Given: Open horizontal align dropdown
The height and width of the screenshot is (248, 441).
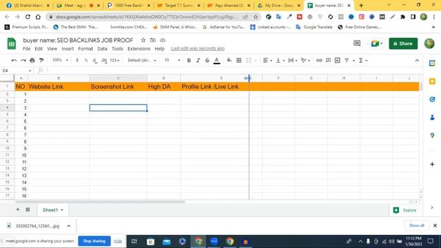Looking at the screenshot, I should click(267, 60).
